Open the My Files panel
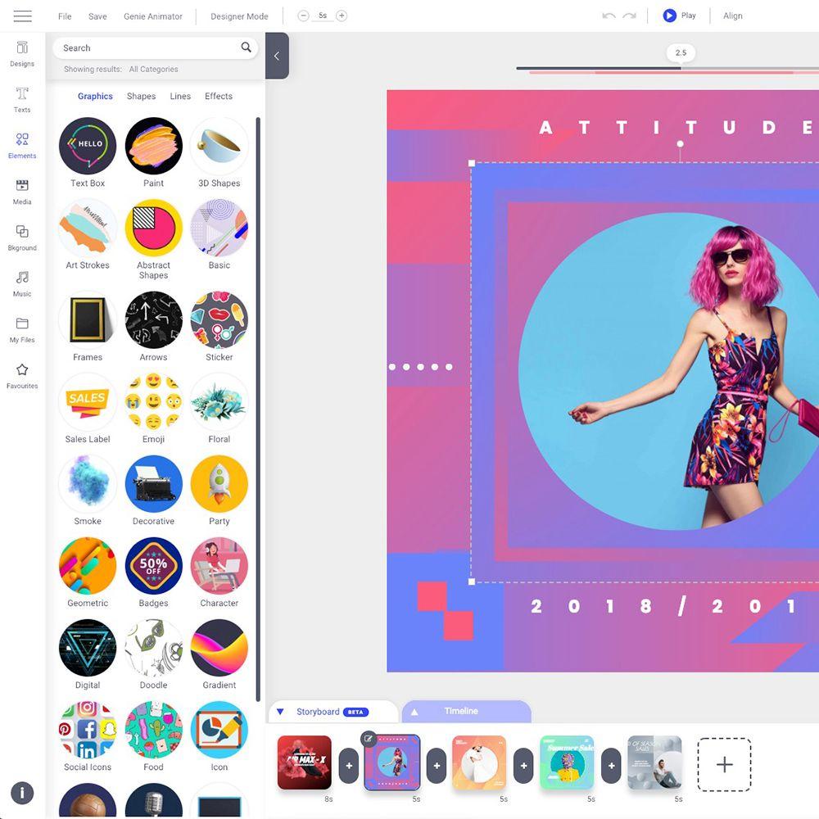819x819 pixels. tap(22, 329)
